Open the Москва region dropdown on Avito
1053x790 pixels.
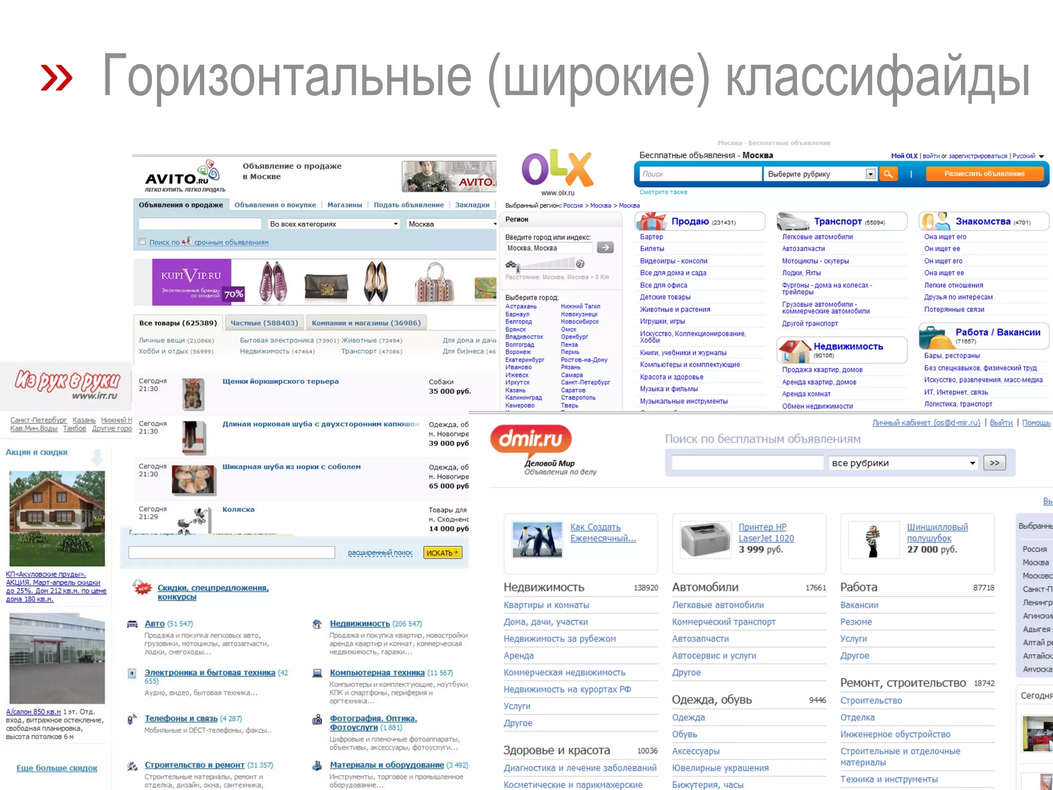pyautogui.click(x=451, y=224)
